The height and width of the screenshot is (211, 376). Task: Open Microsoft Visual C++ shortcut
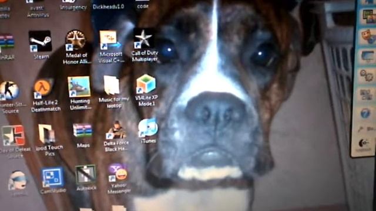[110, 40]
